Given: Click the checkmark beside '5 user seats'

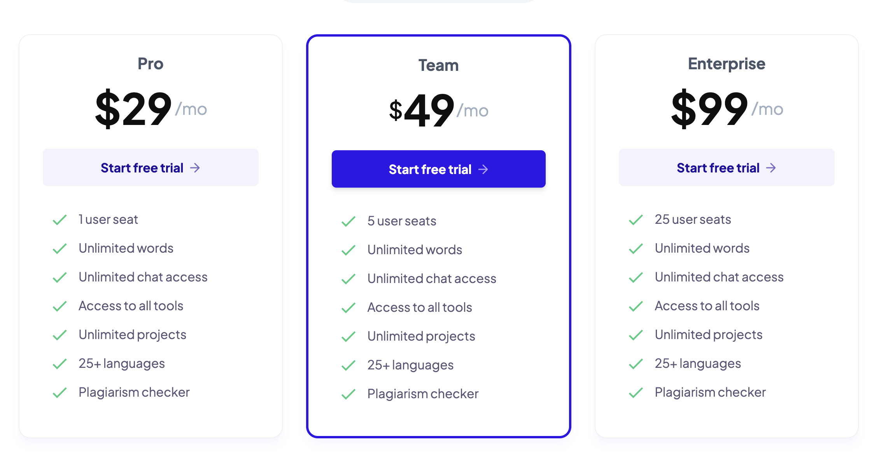Looking at the screenshot, I should click(348, 221).
